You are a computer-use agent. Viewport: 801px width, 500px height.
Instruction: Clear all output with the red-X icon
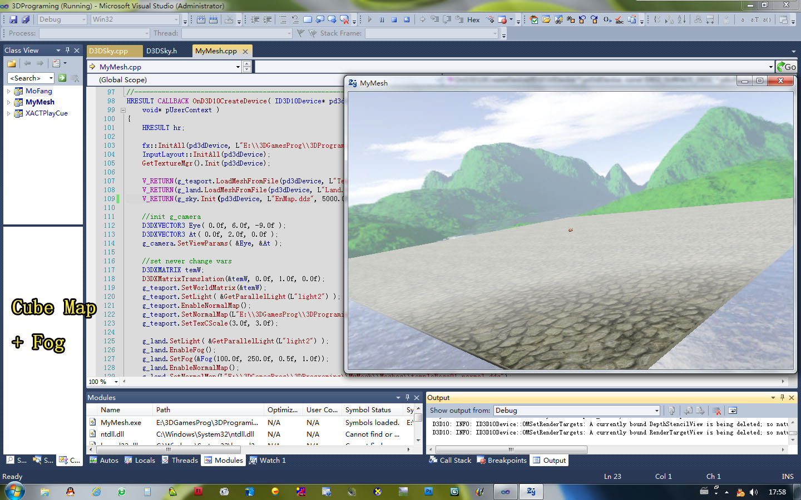[716, 411]
